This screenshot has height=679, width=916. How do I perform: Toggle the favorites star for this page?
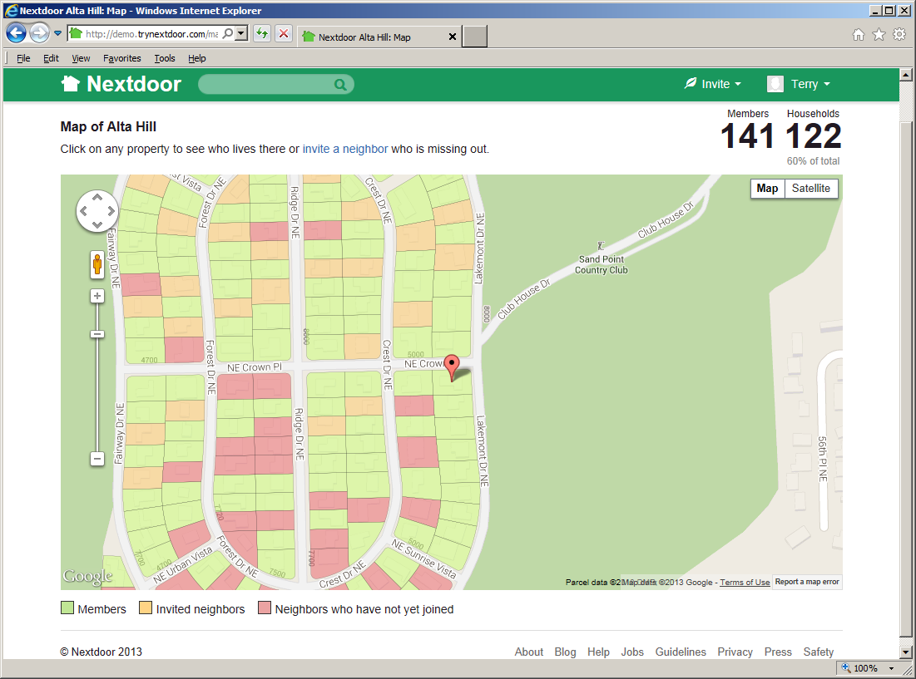pyautogui.click(x=879, y=35)
